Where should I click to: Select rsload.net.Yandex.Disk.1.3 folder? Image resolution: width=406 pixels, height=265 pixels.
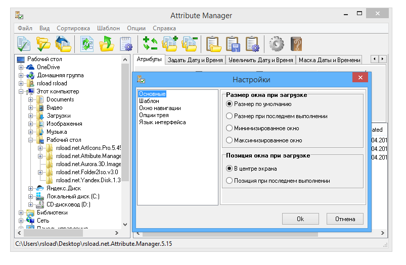tap(88, 180)
